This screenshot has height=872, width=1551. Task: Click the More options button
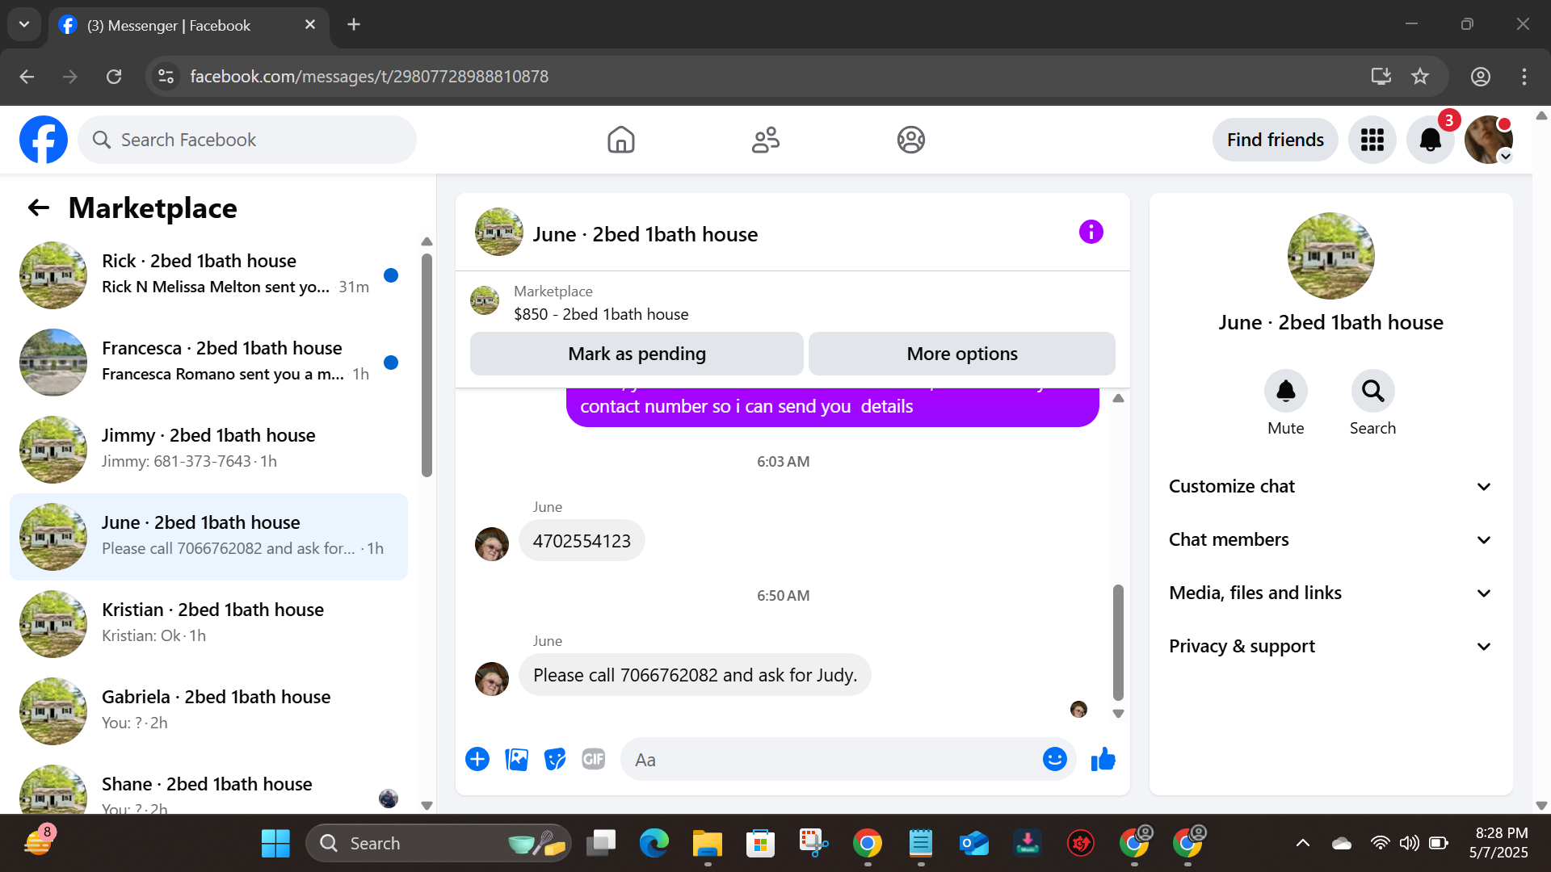click(961, 354)
